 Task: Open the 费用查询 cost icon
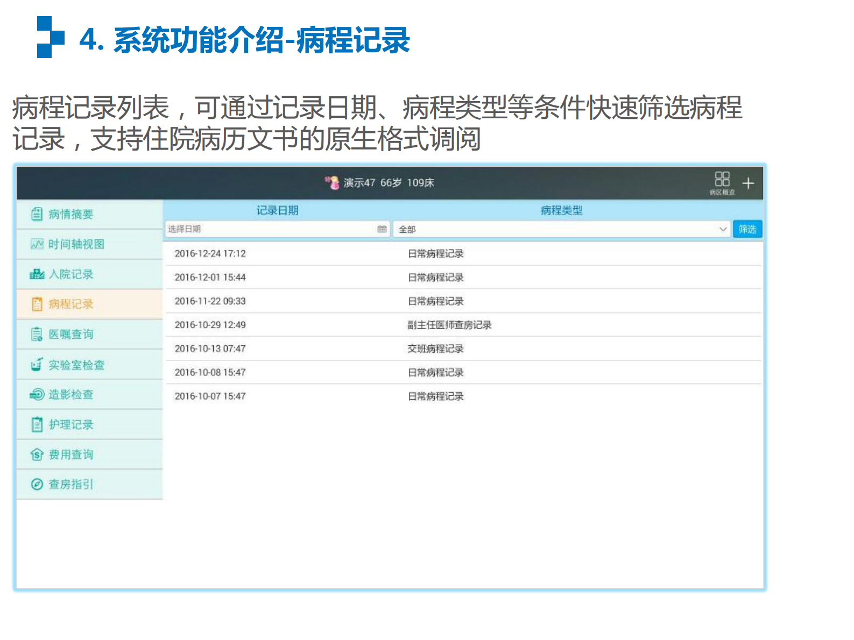tap(37, 455)
